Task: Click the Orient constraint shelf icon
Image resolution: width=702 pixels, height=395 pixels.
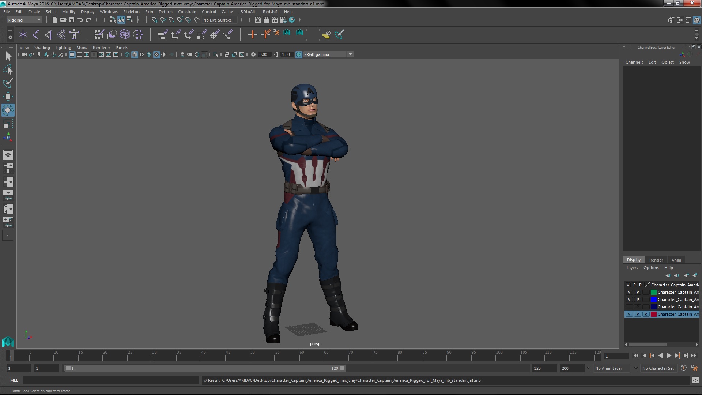Action: [x=188, y=34]
